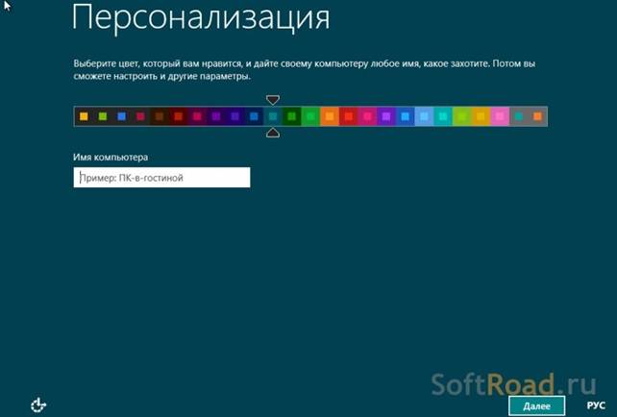The width and height of the screenshot is (617, 417).
Task: Click the Далее button
Action: (536, 406)
